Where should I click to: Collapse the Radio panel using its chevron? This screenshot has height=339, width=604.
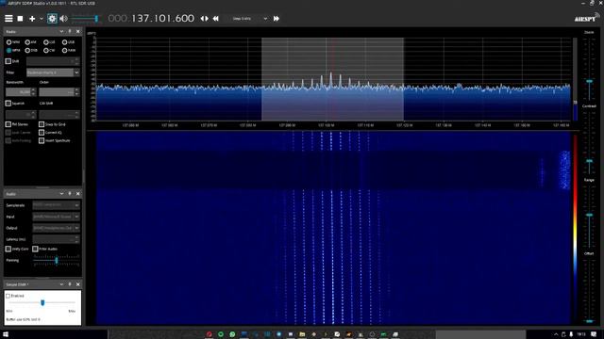(x=61, y=31)
